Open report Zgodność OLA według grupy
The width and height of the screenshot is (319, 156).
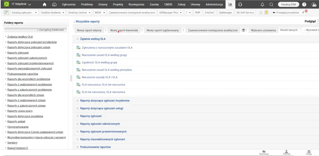(x=100, y=62)
